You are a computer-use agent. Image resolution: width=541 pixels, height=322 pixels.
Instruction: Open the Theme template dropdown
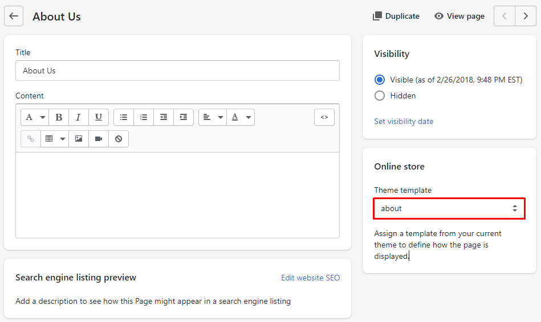pos(449,208)
